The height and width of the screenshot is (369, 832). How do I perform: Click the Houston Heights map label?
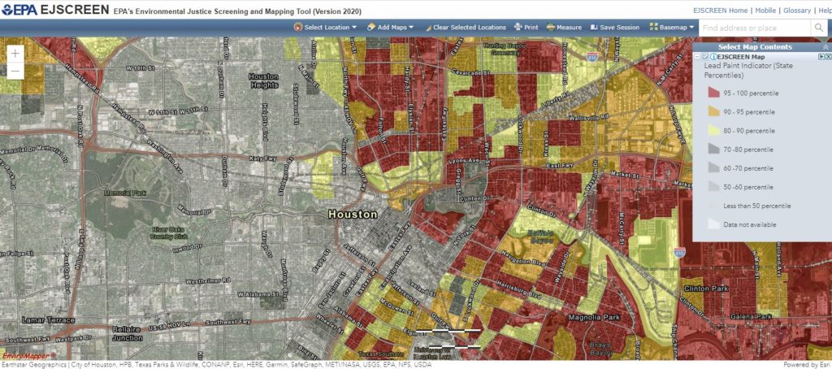pyautogui.click(x=264, y=80)
